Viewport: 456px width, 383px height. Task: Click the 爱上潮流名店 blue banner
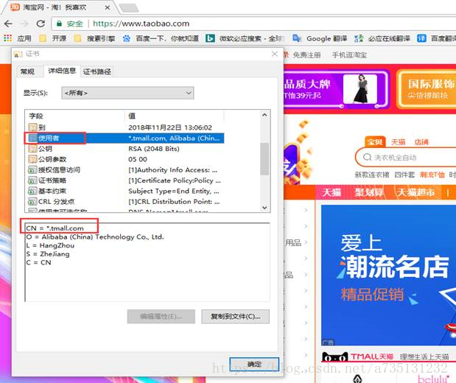[388, 275]
